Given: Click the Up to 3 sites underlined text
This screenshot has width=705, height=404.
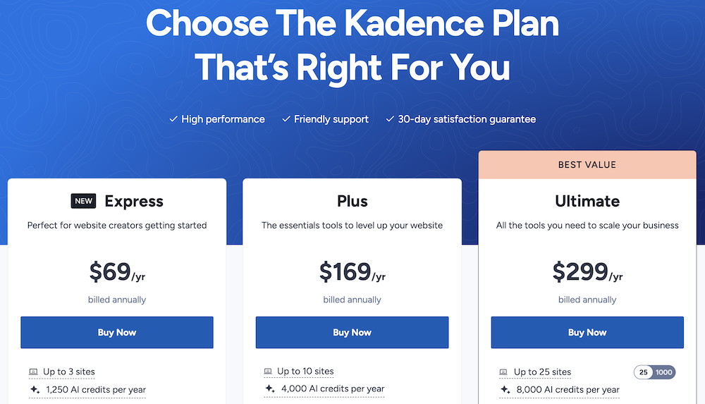Looking at the screenshot, I should click(69, 372).
